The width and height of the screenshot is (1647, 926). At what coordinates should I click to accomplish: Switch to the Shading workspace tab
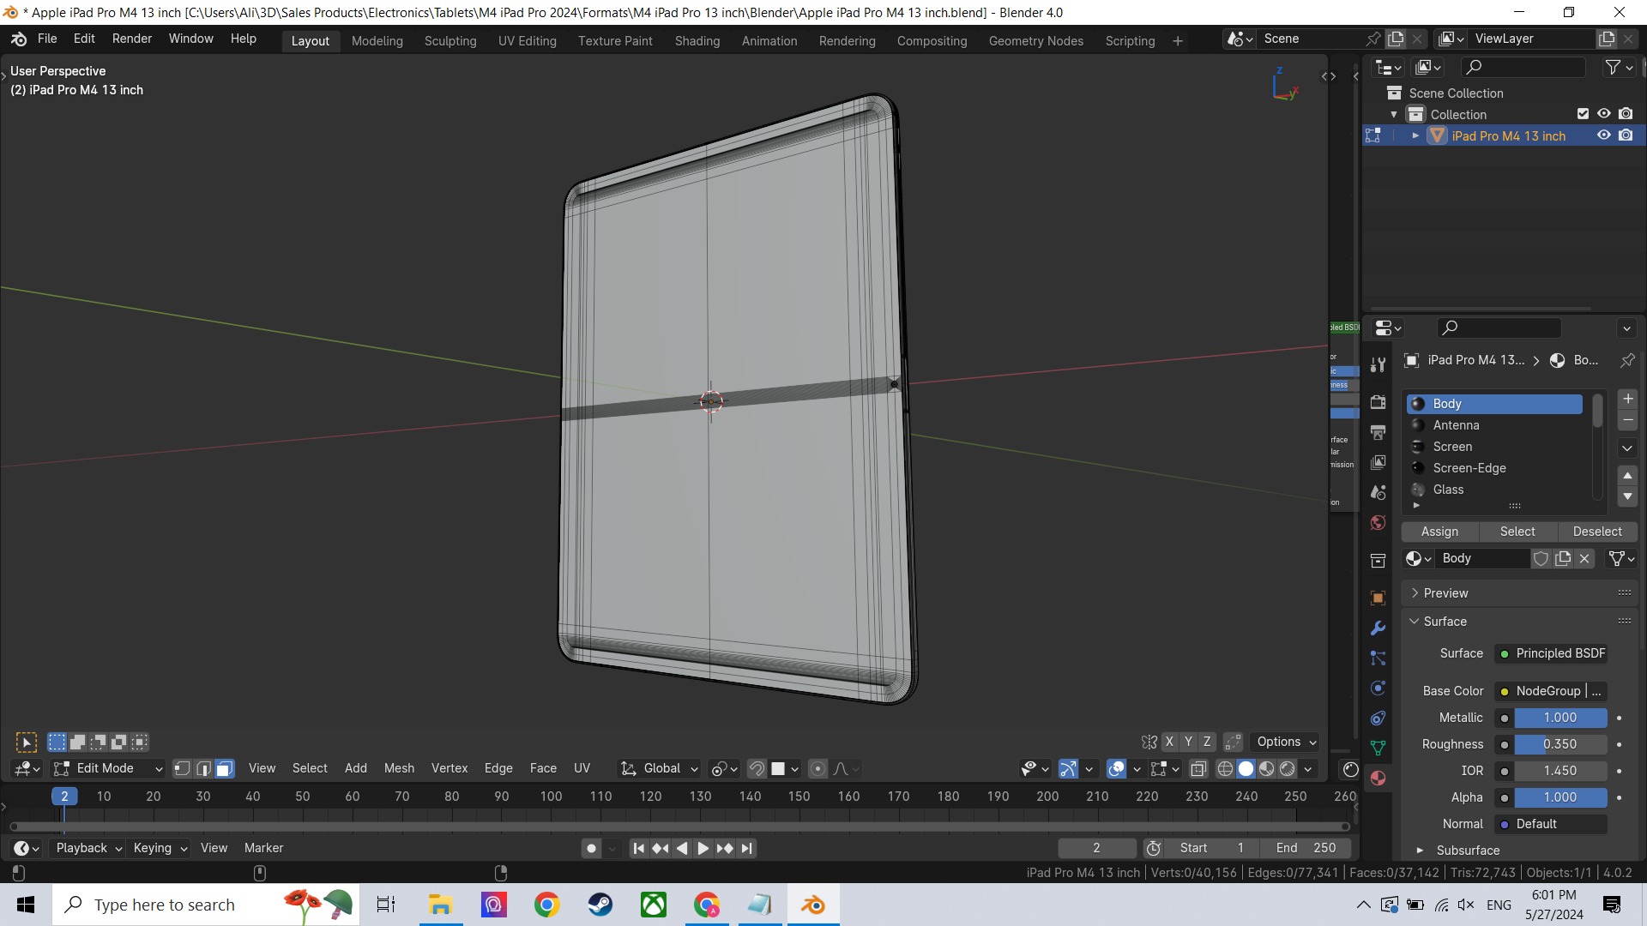[x=697, y=41]
